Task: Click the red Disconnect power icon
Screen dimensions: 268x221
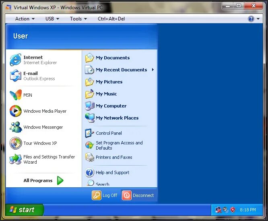Action: [x=127, y=195]
